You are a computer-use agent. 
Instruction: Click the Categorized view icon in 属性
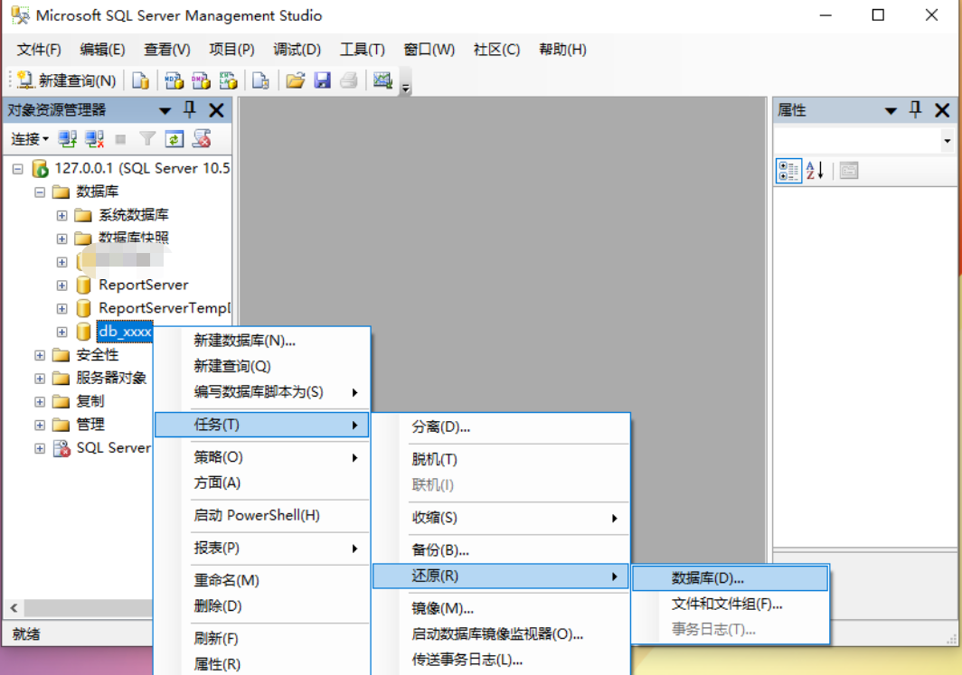[788, 171]
